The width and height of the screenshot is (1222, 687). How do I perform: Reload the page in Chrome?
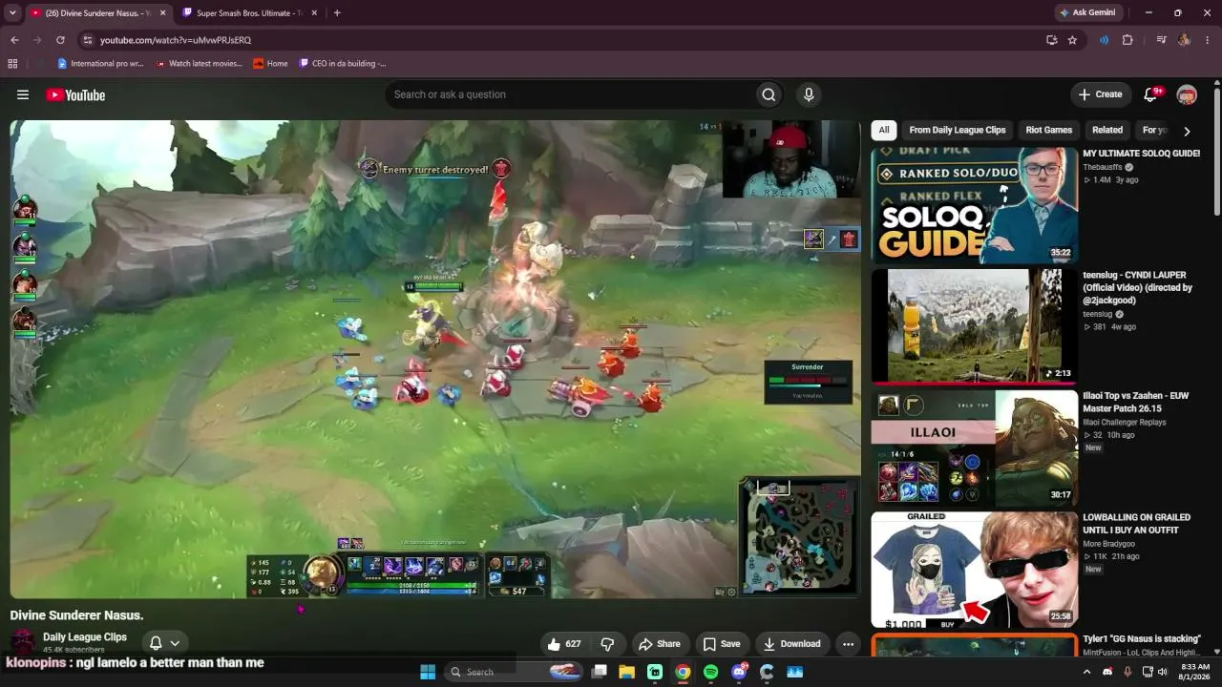60,40
